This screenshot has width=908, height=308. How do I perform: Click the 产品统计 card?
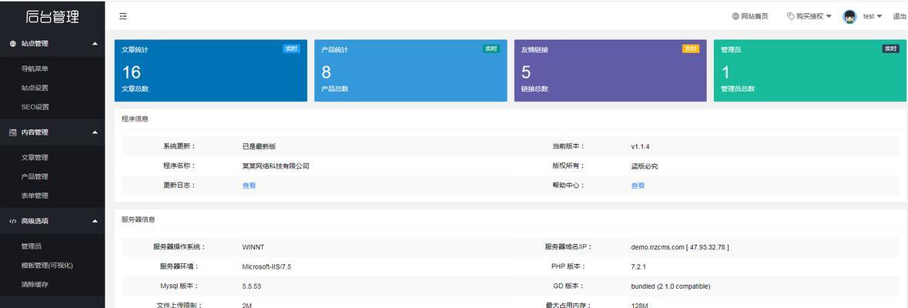click(x=410, y=71)
